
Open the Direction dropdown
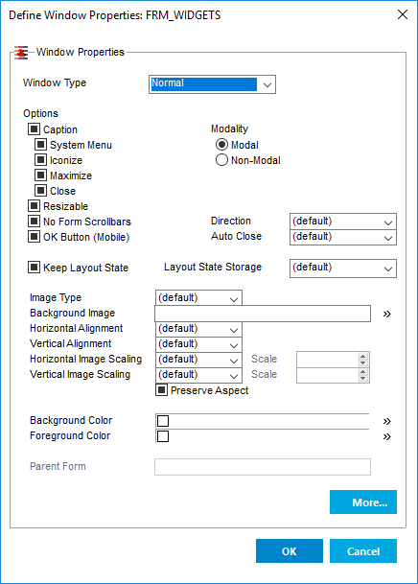click(x=343, y=222)
